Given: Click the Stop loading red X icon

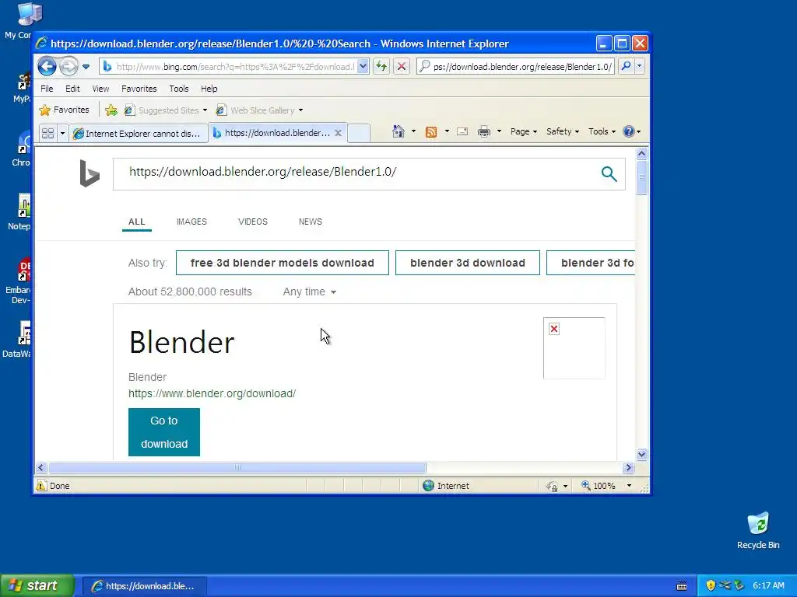Looking at the screenshot, I should pyautogui.click(x=402, y=66).
